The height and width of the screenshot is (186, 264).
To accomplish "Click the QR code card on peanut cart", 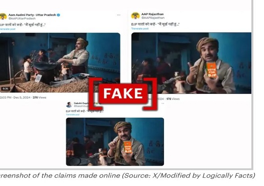I will pyautogui.click(x=38, y=78).
